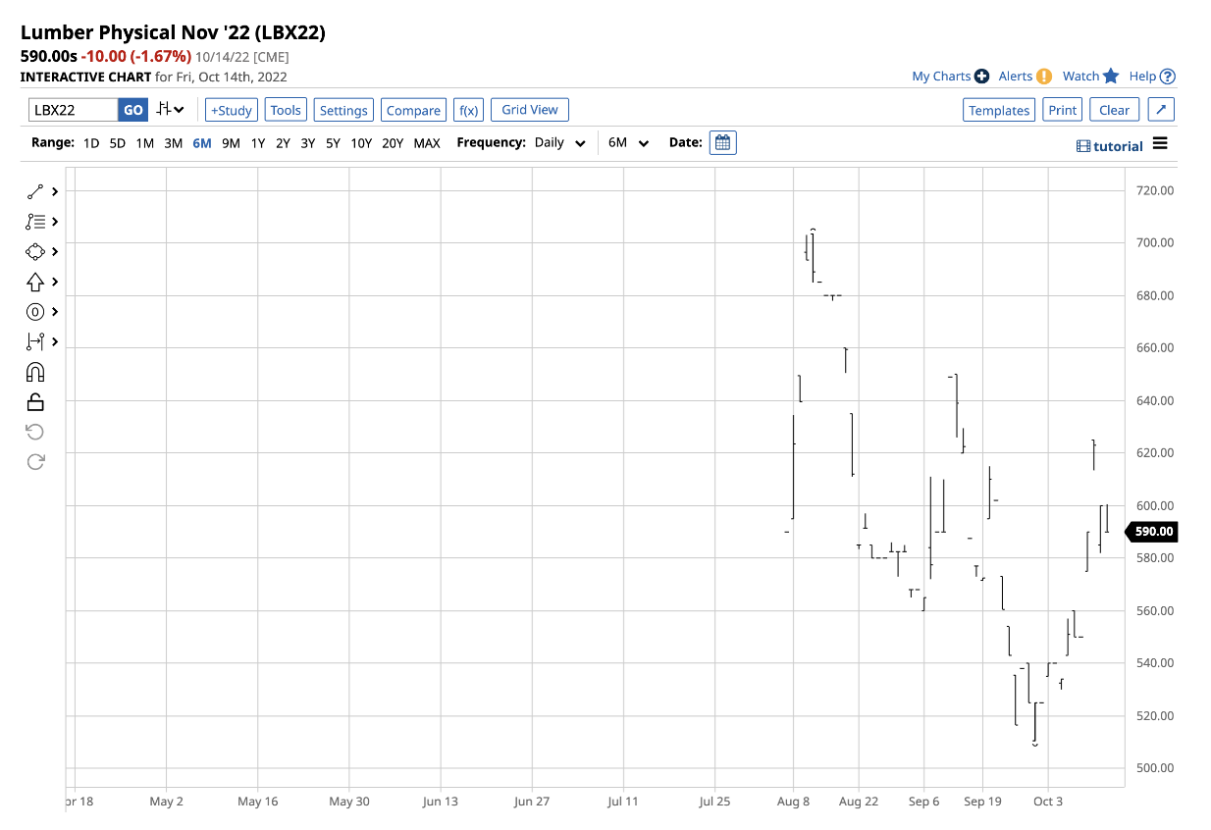Click the hamburger menu icon beside tutorial
The height and width of the screenshot is (830, 1211).
pos(1160,144)
